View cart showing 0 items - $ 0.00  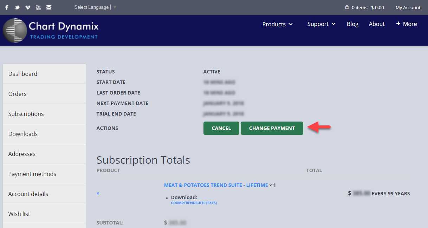[x=368, y=7]
